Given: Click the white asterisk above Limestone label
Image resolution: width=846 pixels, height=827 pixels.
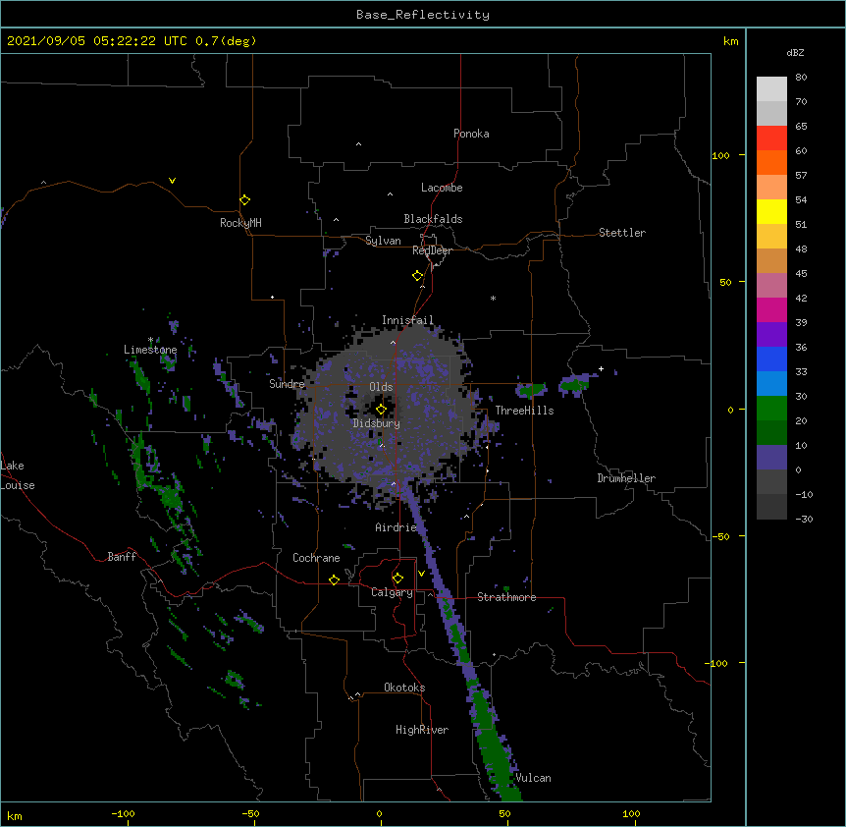Looking at the screenshot, I should pos(150,340).
